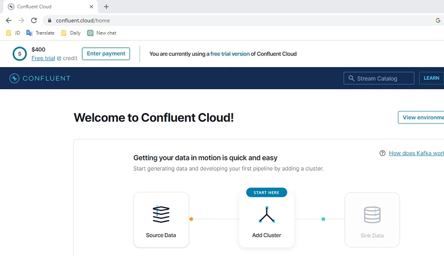Select the Confluent Cloud browser tab
Viewport: 444px width, 256px height.
pos(50,6)
